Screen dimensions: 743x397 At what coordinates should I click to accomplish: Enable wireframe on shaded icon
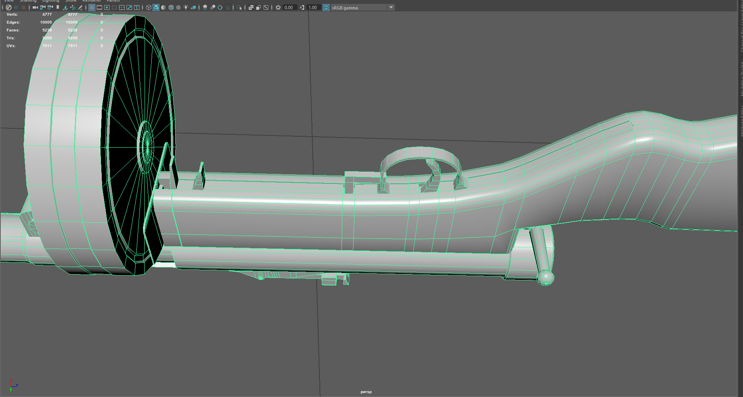(171, 7)
